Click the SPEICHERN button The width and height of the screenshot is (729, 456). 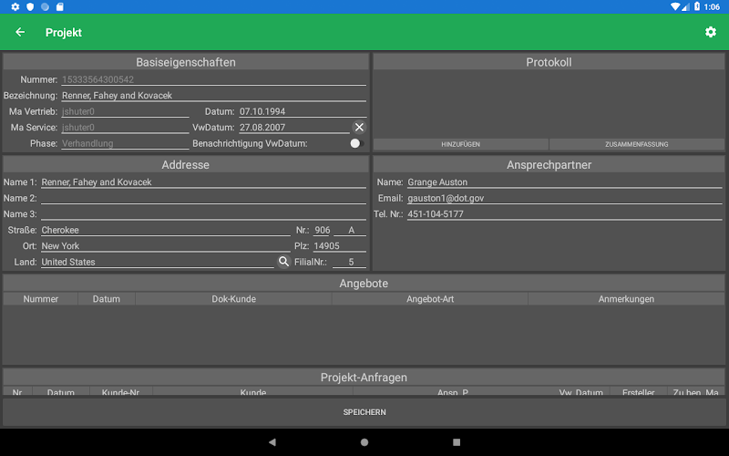364,412
